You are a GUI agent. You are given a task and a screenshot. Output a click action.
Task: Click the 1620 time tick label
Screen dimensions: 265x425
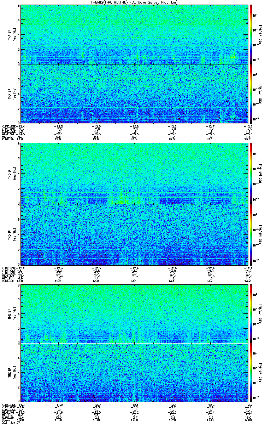click(x=59, y=420)
